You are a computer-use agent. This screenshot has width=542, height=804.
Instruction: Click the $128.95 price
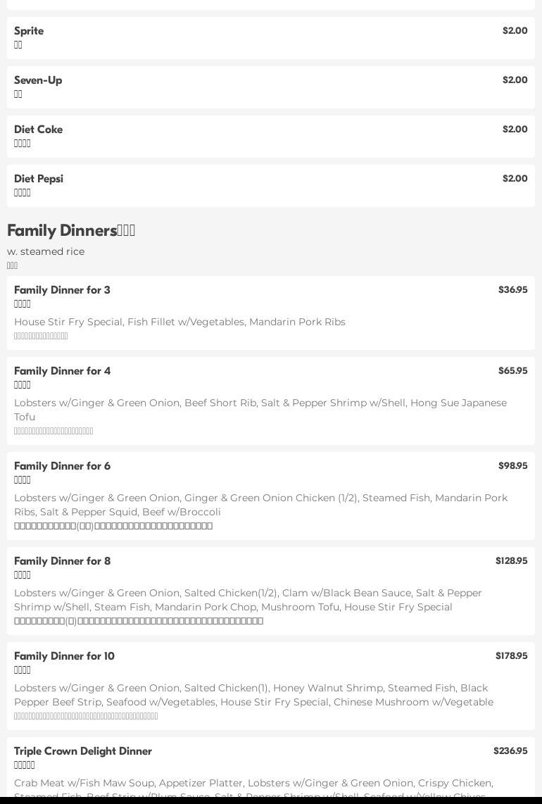[511, 561]
